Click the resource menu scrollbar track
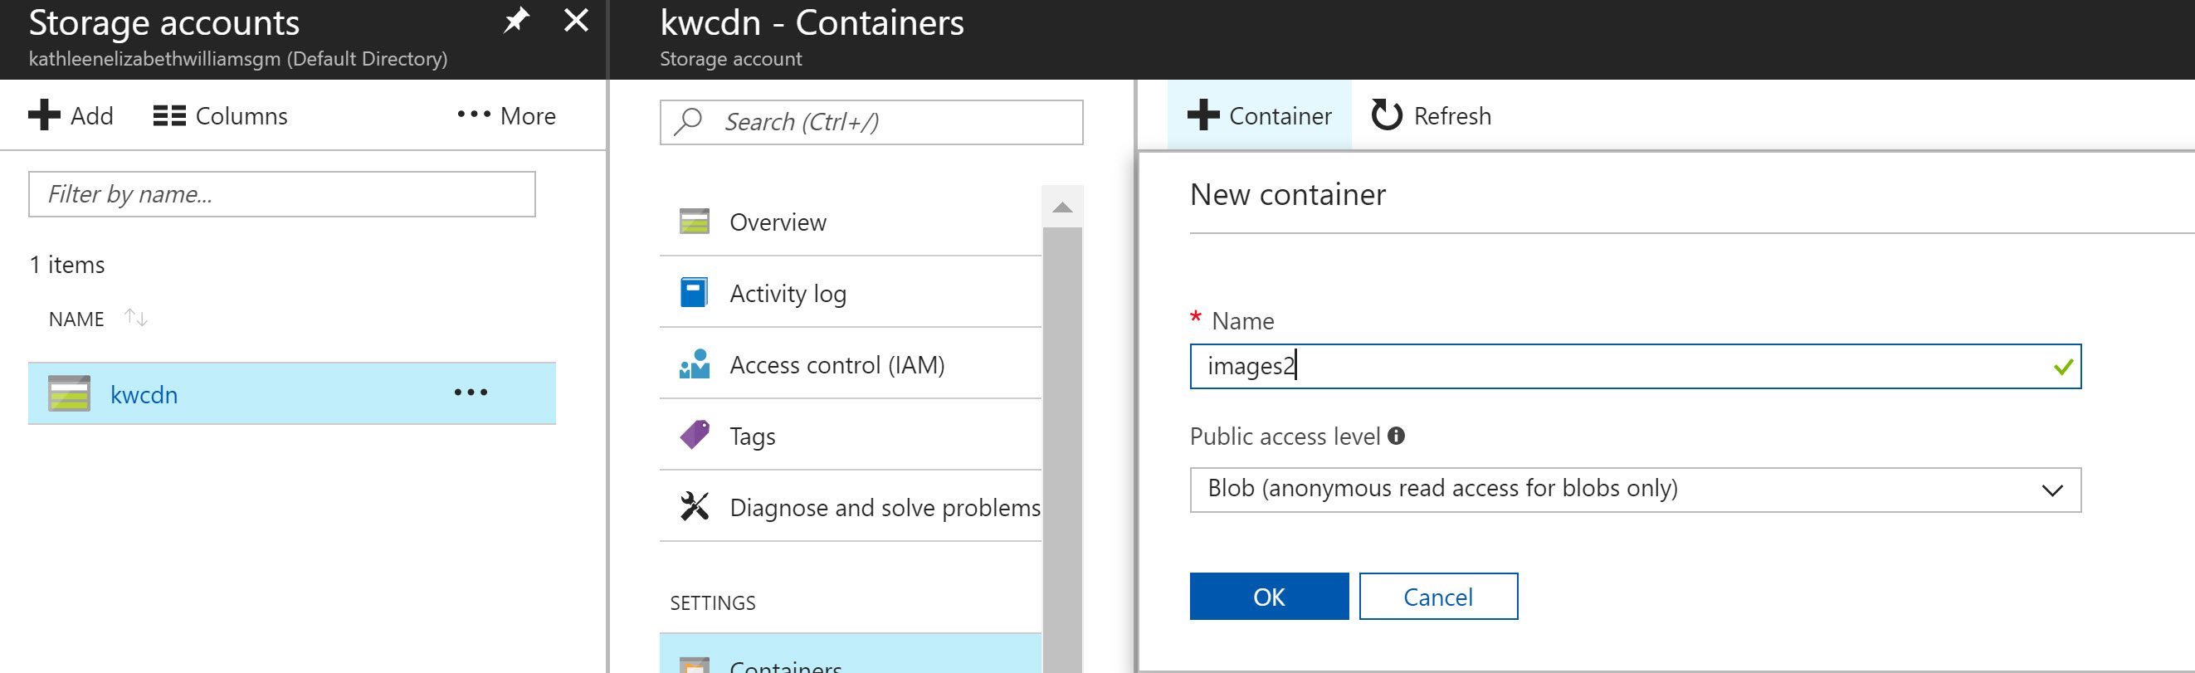The image size is (2195, 673). tap(1061, 450)
